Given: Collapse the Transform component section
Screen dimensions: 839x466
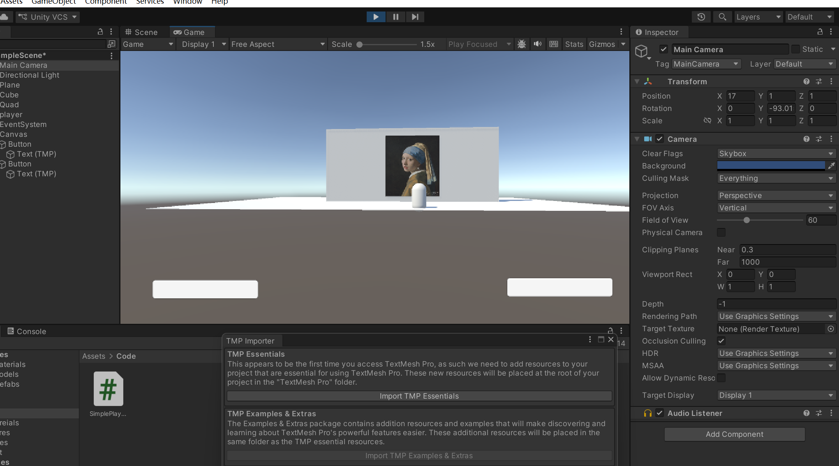Looking at the screenshot, I should (637, 81).
